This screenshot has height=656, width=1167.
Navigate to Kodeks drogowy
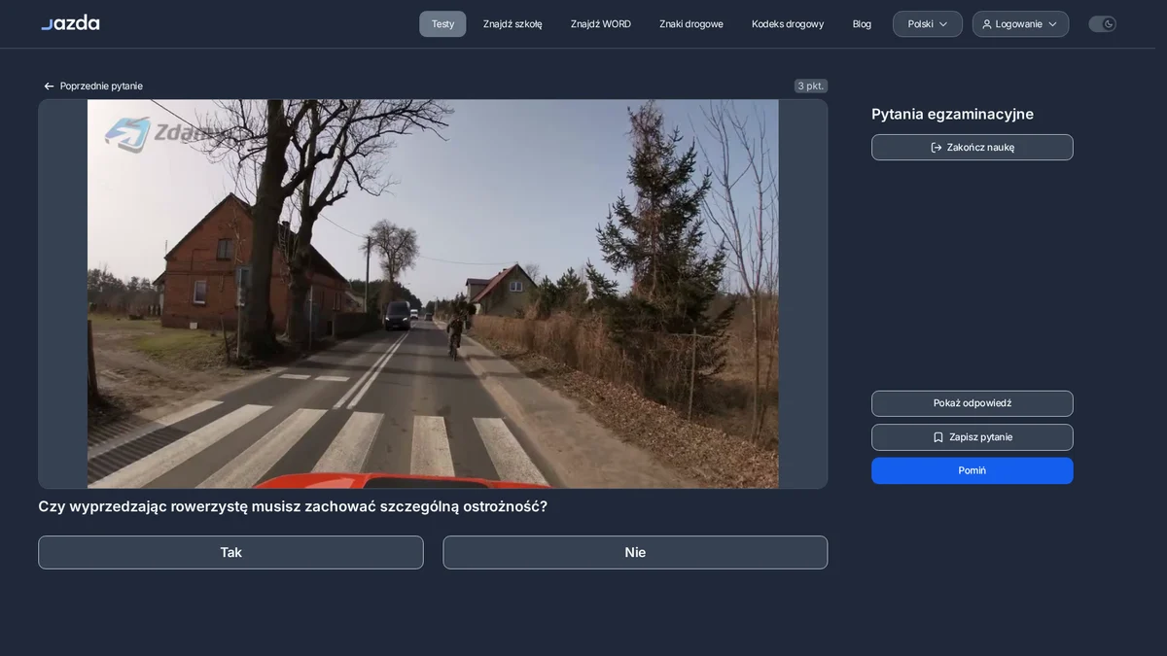(x=788, y=24)
